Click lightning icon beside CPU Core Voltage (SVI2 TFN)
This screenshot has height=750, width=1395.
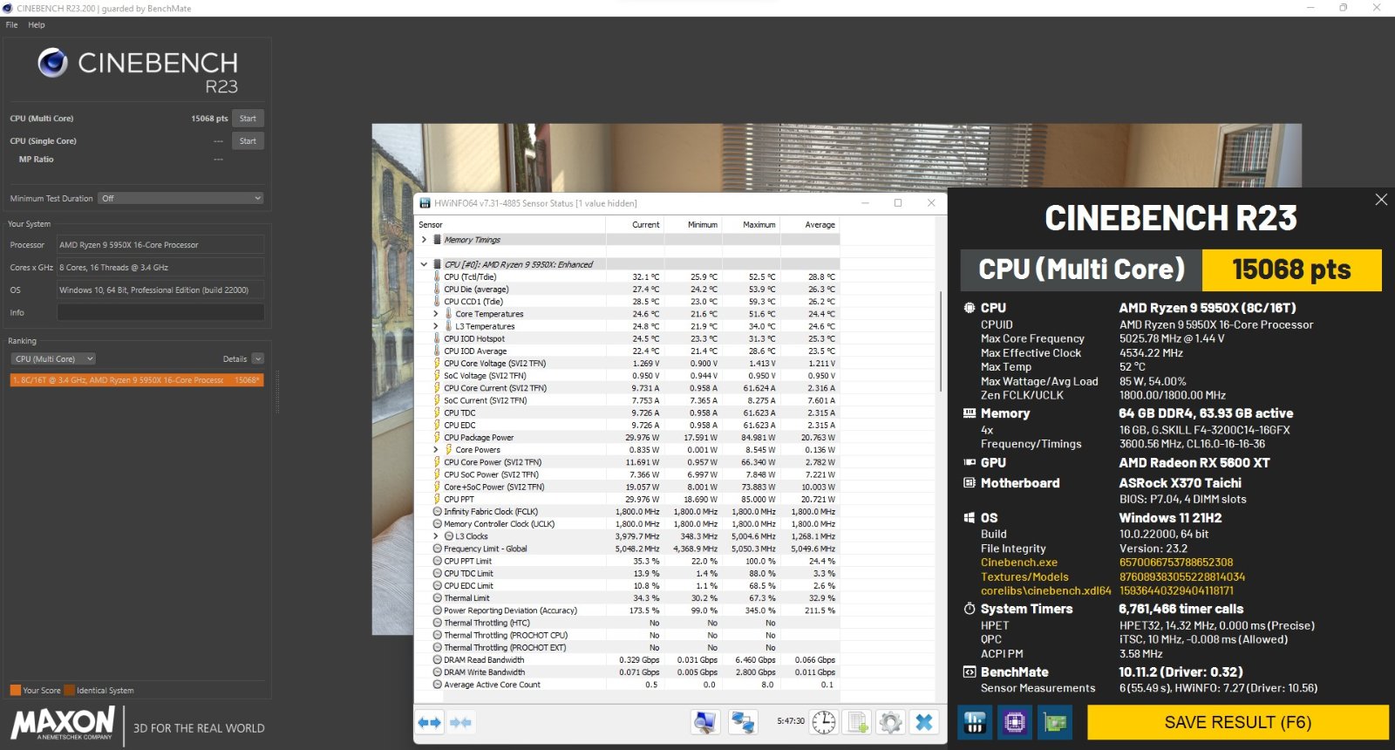(x=437, y=363)
